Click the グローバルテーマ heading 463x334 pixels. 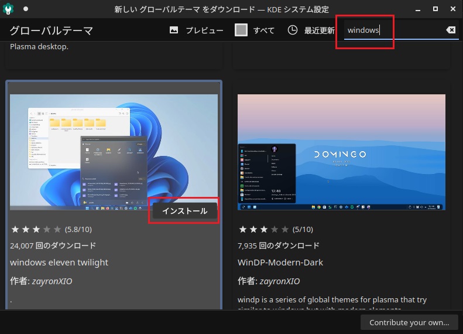point(52,30)
